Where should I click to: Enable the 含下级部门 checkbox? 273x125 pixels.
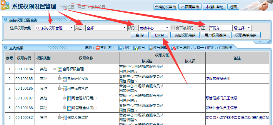[173, 28]
